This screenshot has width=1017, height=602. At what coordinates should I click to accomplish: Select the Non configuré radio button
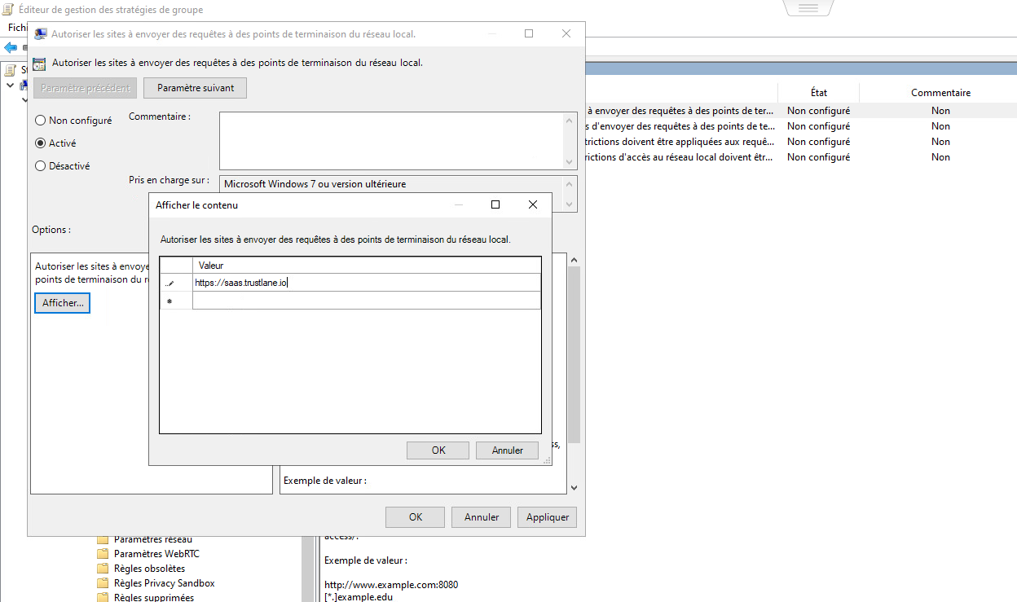(x=41, y=121)
